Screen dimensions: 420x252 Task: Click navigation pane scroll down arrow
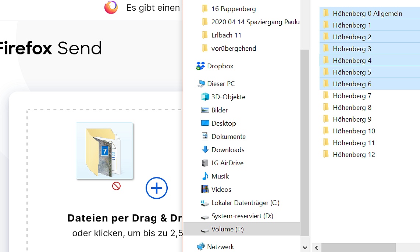pyautogui.click(x=305, y=248)
